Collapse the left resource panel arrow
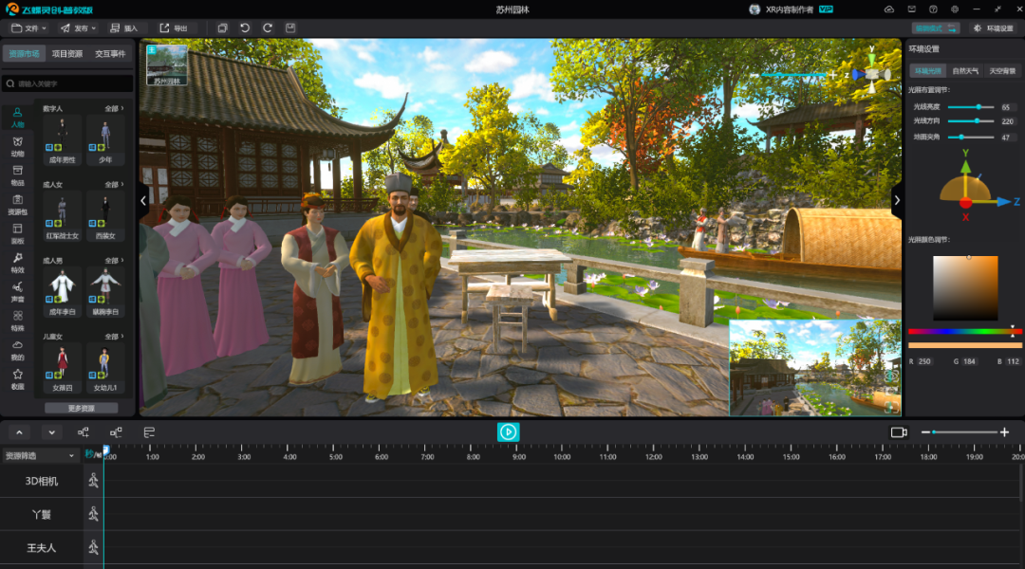 [143, 200]
